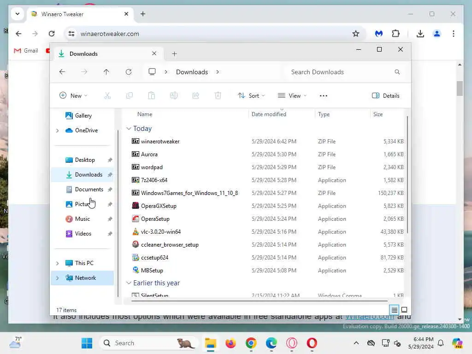Open the Sort dropdown
This screenshot has width=472, height=354.
[251, 96]
